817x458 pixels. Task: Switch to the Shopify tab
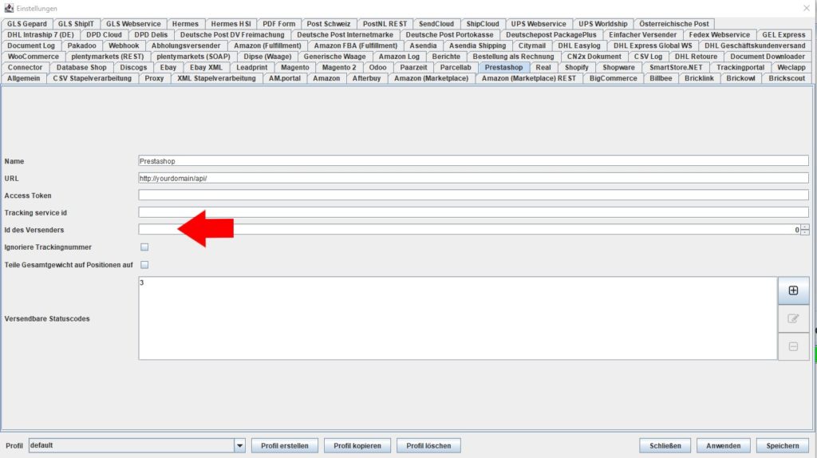(x=576, y=67)
